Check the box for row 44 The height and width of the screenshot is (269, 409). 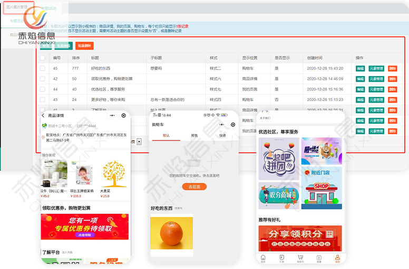[43, 89]
